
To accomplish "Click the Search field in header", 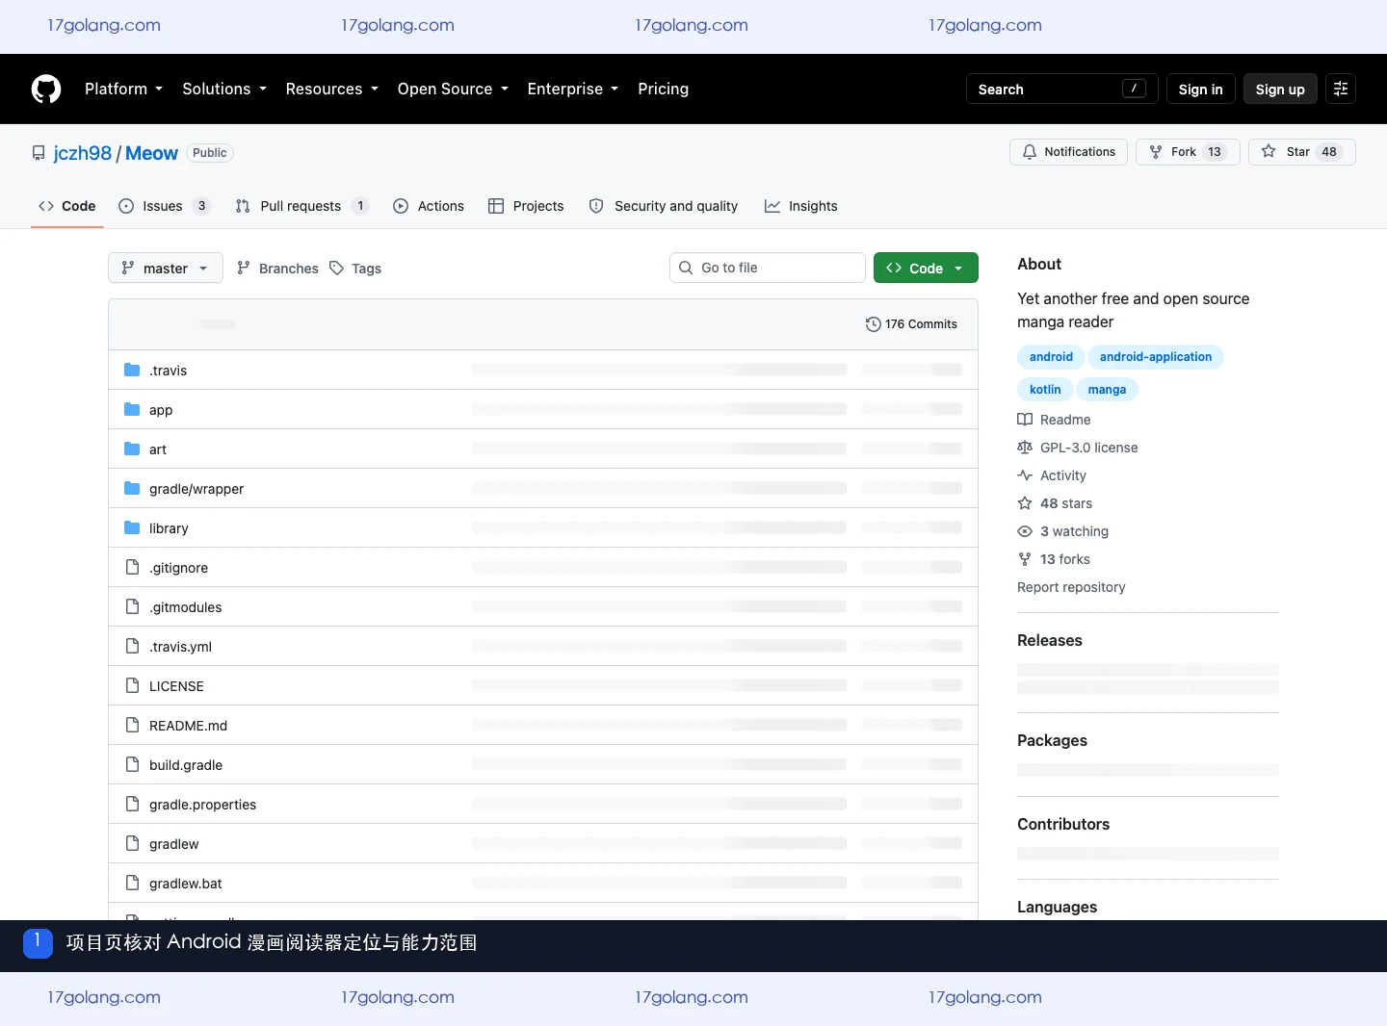I will [1061, 89].
